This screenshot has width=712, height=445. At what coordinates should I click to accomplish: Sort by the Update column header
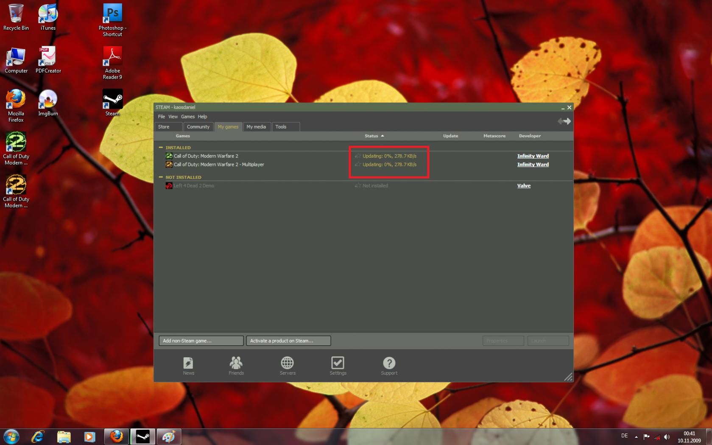(x=450, y=136)
